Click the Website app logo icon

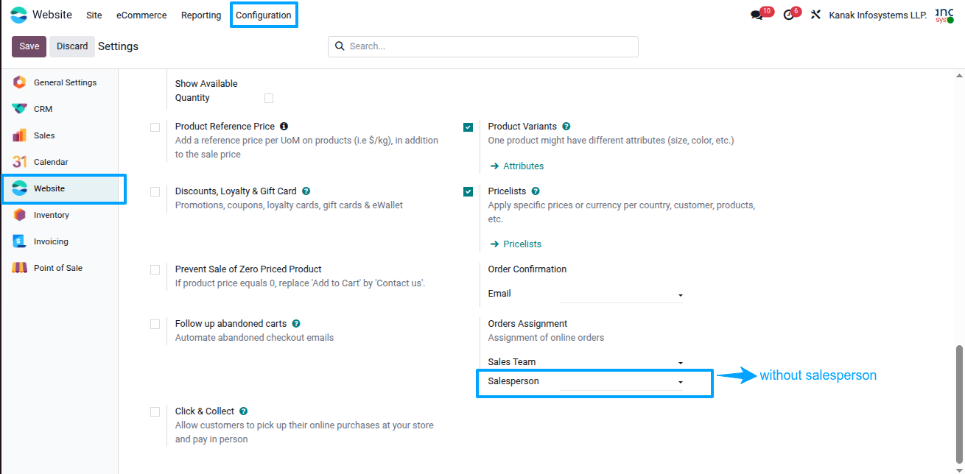18,15
